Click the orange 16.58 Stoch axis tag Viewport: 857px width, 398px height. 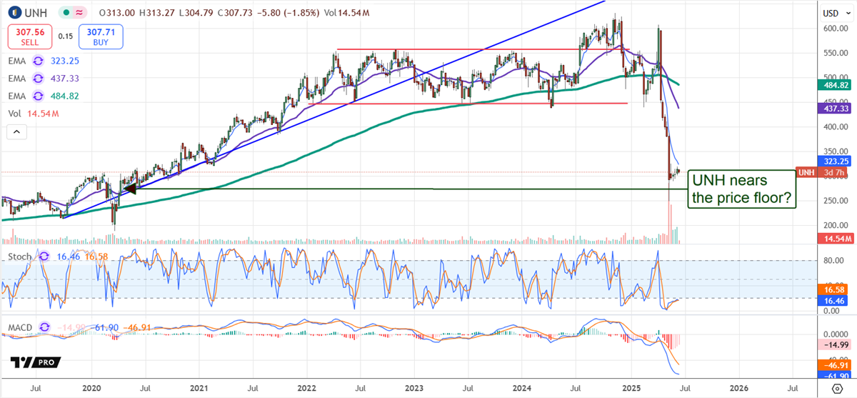coord(832,291)
